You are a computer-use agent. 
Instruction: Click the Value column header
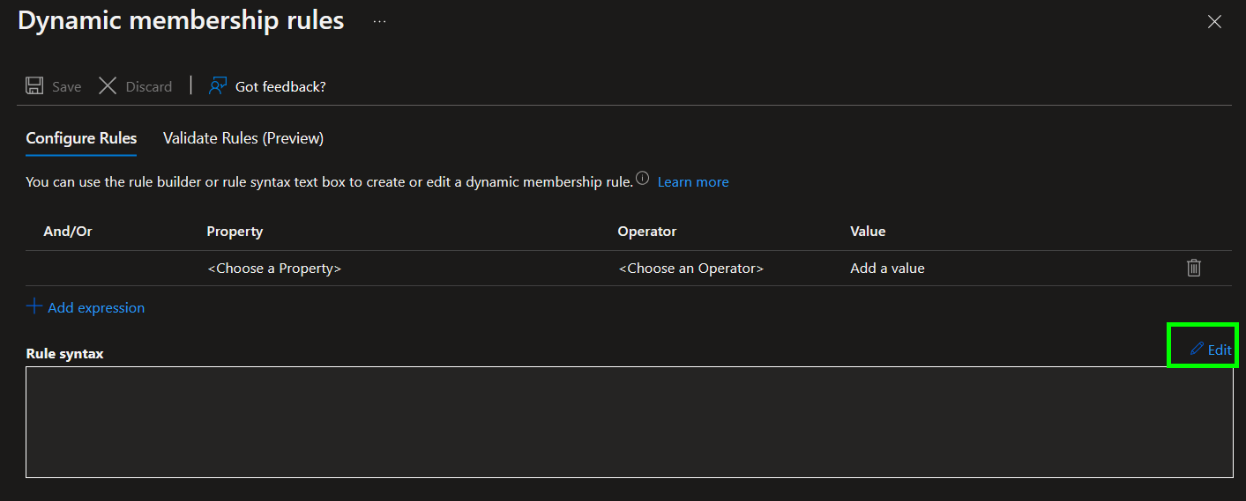(x=868, y=231)
